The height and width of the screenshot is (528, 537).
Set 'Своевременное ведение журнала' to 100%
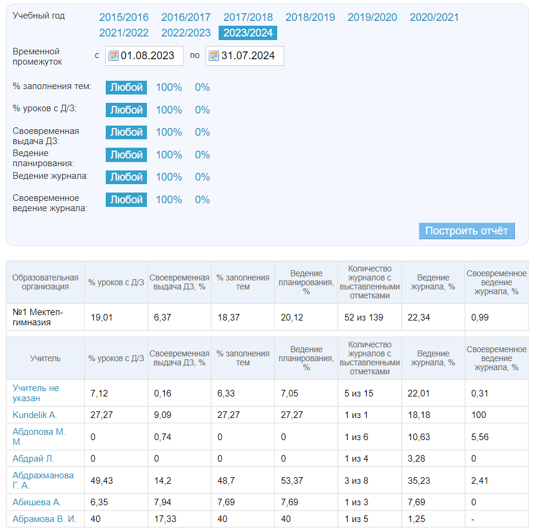(169, 200)
